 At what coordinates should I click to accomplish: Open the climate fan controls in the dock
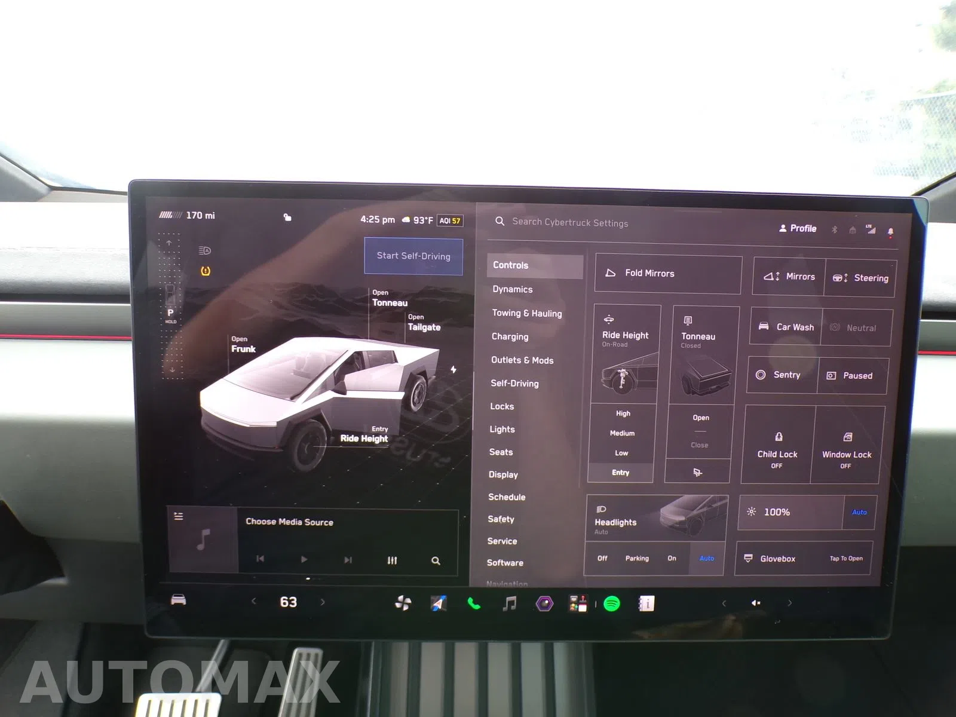[x=403, y=603]
